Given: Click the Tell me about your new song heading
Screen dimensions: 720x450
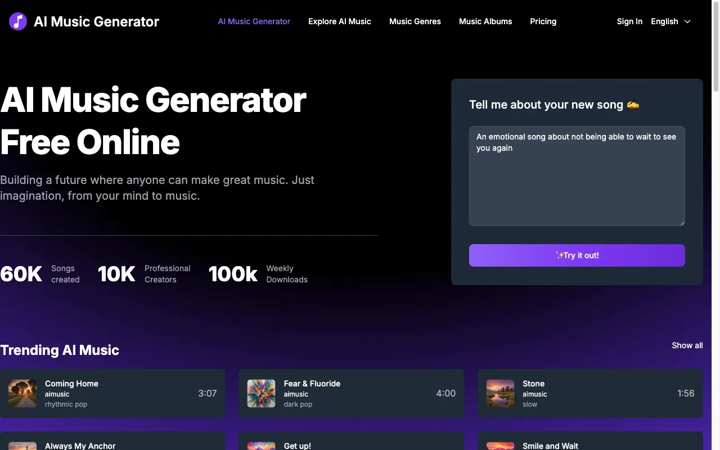Looking at the screenshot, I should 555,105.
